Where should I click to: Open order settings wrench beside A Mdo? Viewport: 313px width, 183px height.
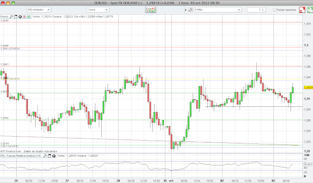pos(190,10)
